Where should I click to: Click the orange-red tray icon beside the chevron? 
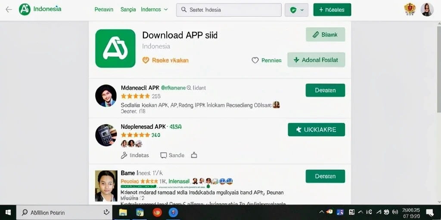[329, 212]
